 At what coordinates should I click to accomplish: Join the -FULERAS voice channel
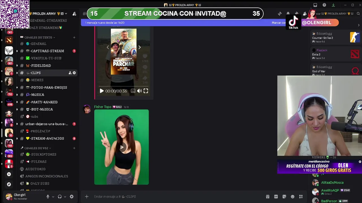48,162
